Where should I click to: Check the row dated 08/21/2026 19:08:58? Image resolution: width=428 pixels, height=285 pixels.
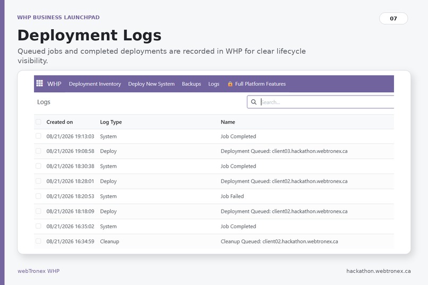(38, 151)
